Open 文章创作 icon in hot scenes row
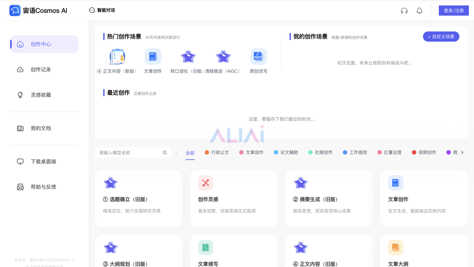474x267 pixels. point(153,57)
